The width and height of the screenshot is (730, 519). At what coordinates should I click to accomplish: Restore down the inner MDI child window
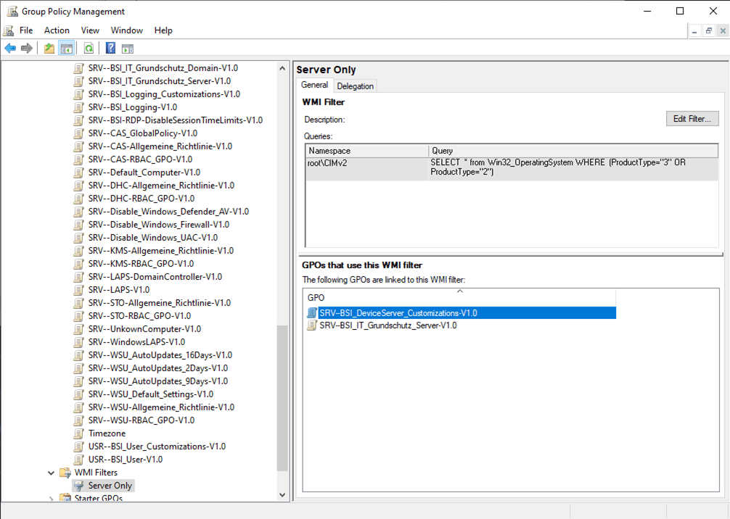point(708,31)
